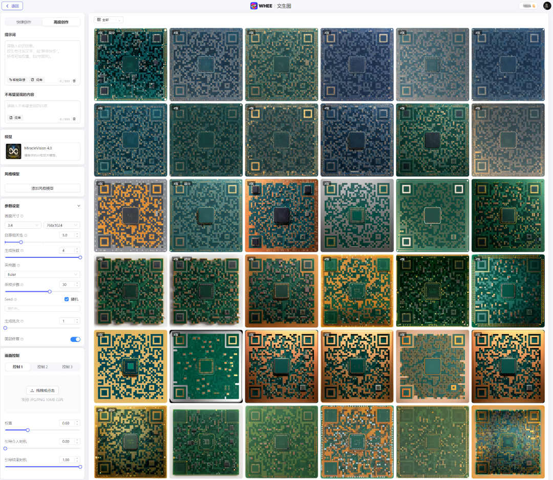The image size is (553, 480).
Task: Open 词库 in the negative prompt box
Action: click(15, 118)
